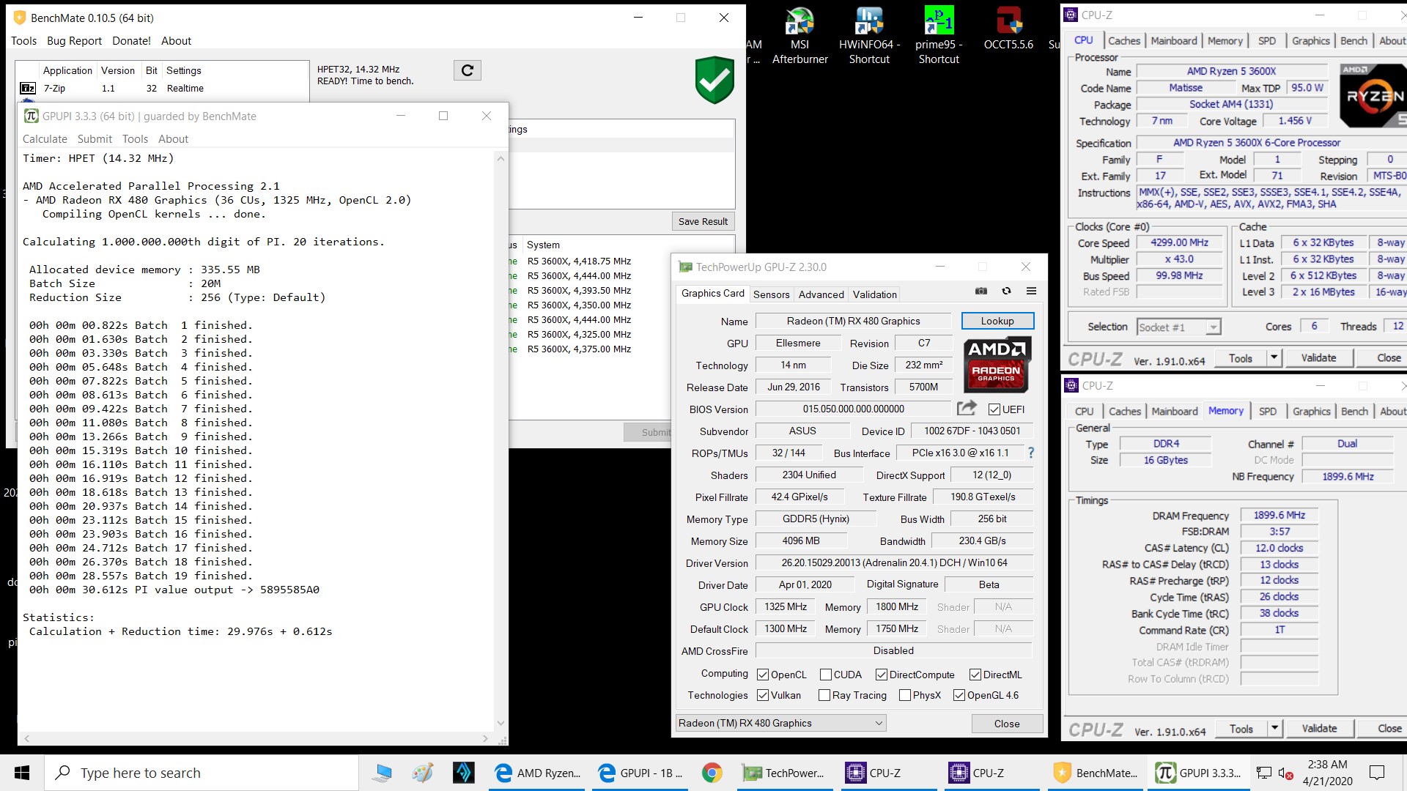Switch to Mainboard tab in upper CPU-Z
This screenshot has height=791, width=1407.
[1173, 41]
